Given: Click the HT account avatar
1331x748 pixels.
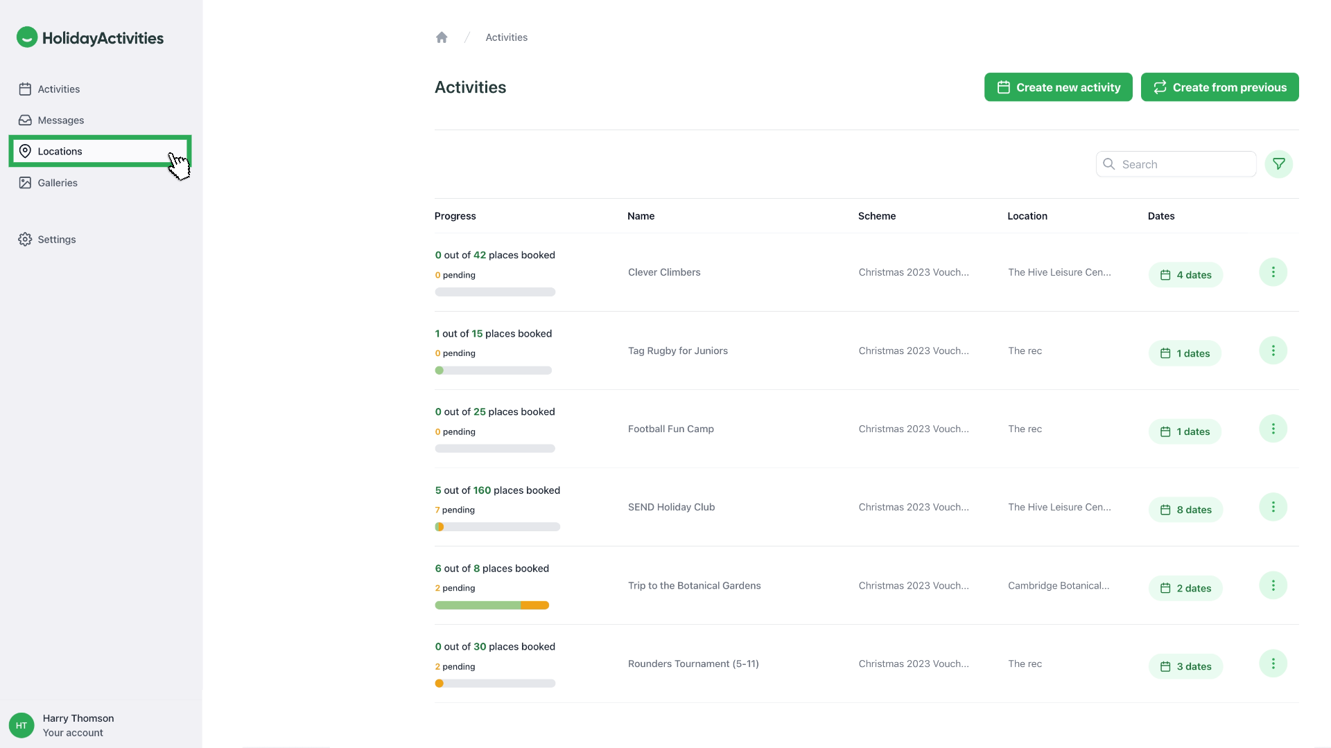Looking at the screenshot, I should (x=21, y=725).
